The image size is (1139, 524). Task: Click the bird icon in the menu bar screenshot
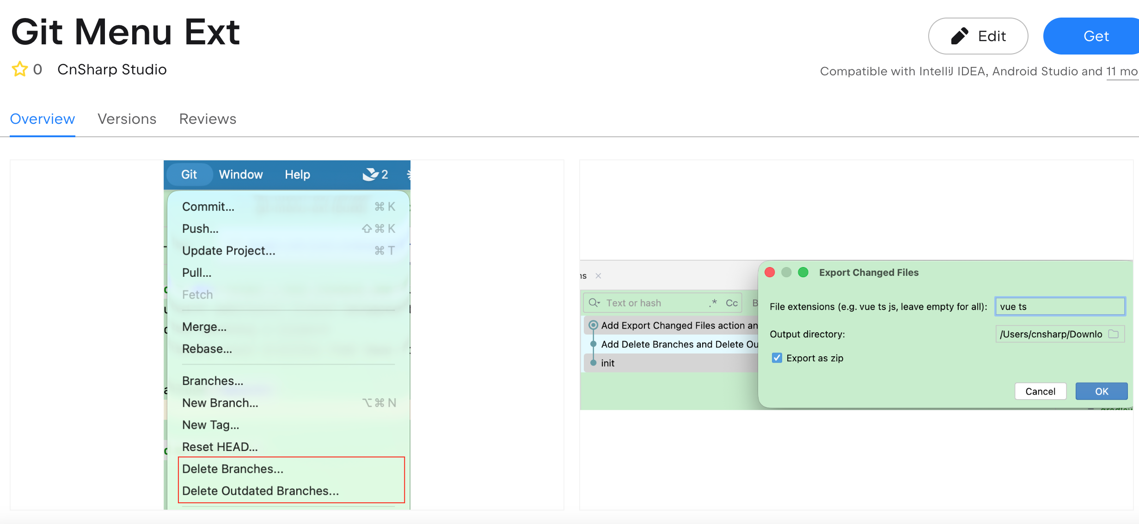370,174
